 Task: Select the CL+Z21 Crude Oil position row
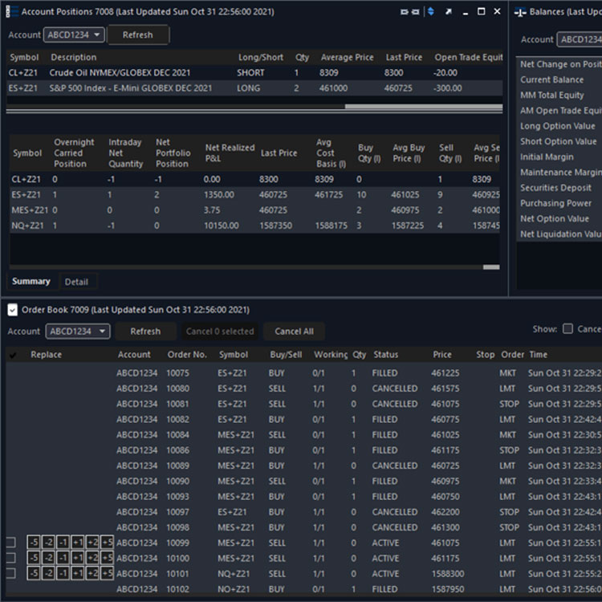(x=254, y=72)
